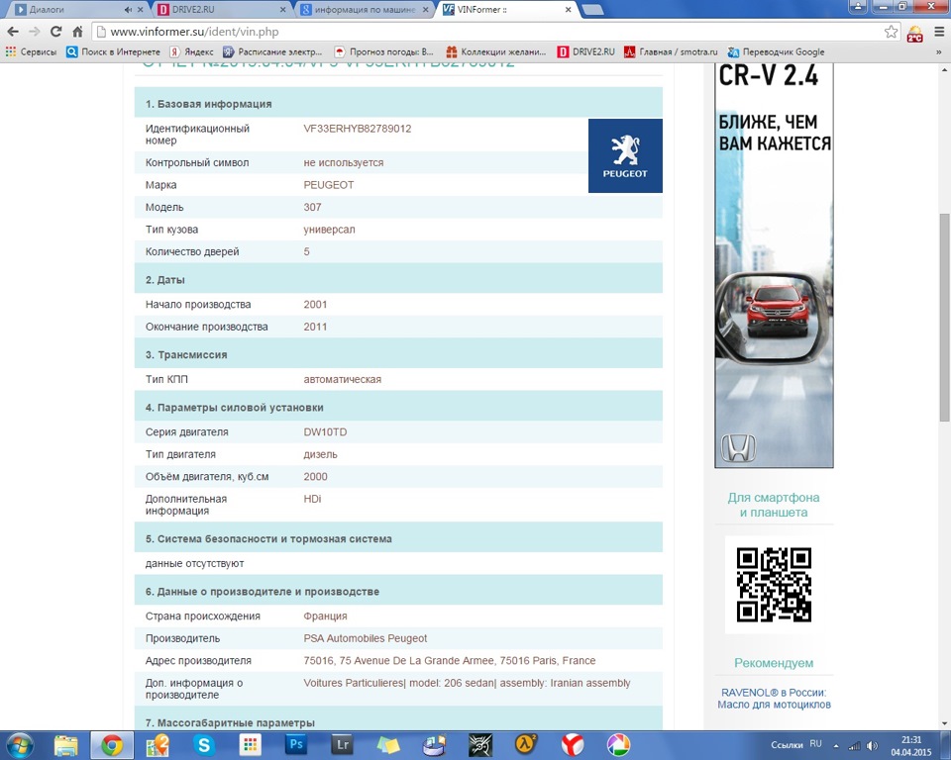Open the colored grid app taskbar icon

tap(250, 745)
